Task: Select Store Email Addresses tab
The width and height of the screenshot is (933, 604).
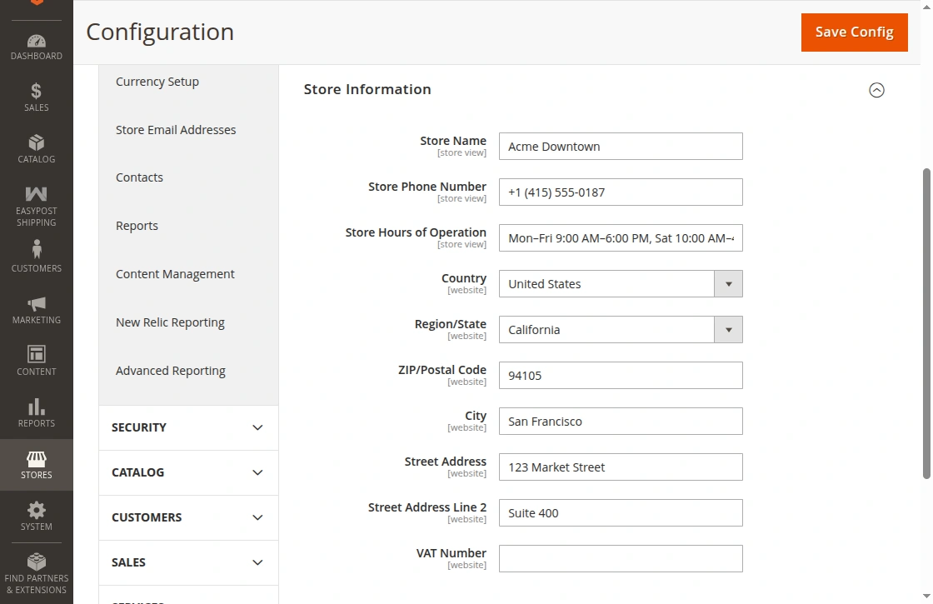Action: tap(176, 130)
